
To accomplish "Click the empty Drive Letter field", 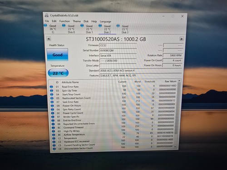I will [x=118, y=66].
